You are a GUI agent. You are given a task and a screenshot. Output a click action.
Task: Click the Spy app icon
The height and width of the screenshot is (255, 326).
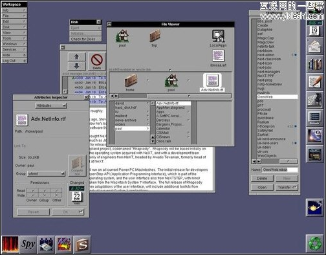pos(28,245)
